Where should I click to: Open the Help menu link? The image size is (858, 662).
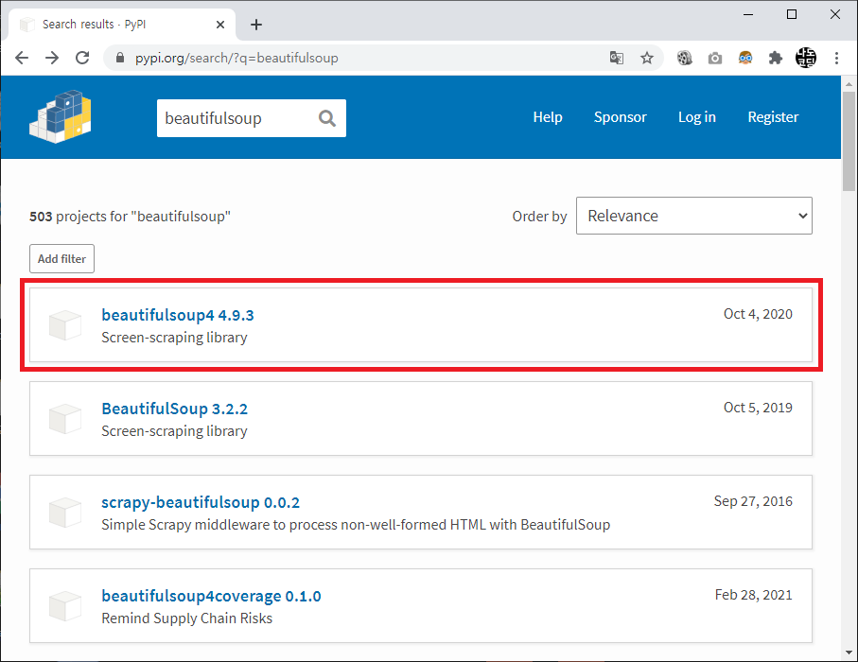pos(548,117)
